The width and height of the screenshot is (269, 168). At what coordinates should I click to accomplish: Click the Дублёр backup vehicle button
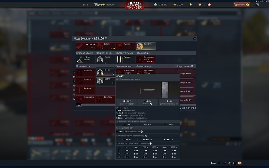[x=106, y=46]
